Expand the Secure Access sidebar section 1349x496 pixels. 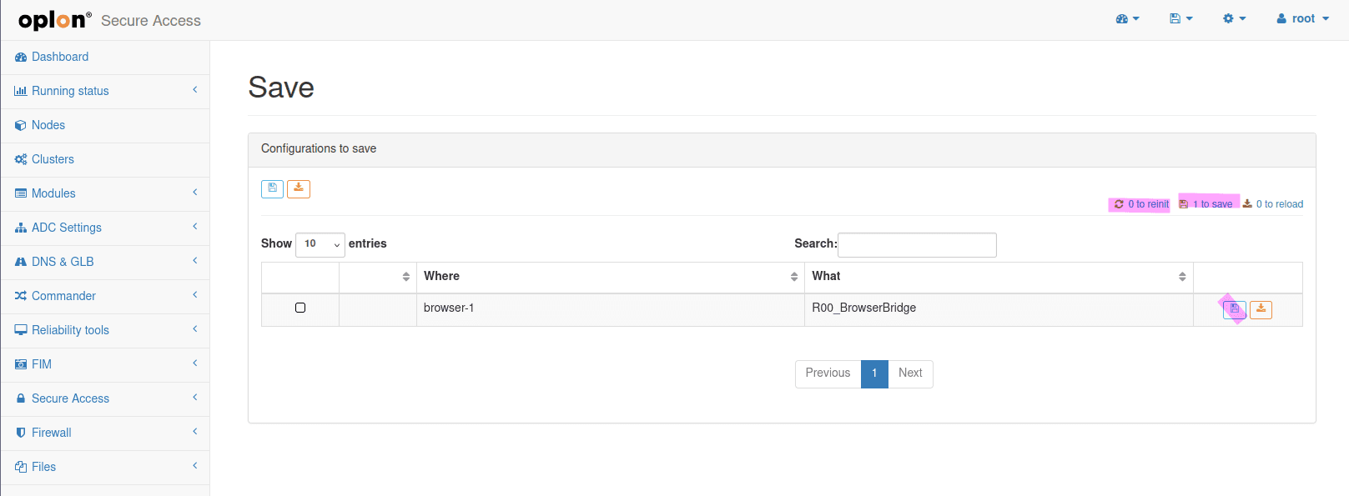105,398
